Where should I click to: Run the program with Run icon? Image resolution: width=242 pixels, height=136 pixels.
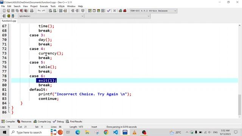94,11
